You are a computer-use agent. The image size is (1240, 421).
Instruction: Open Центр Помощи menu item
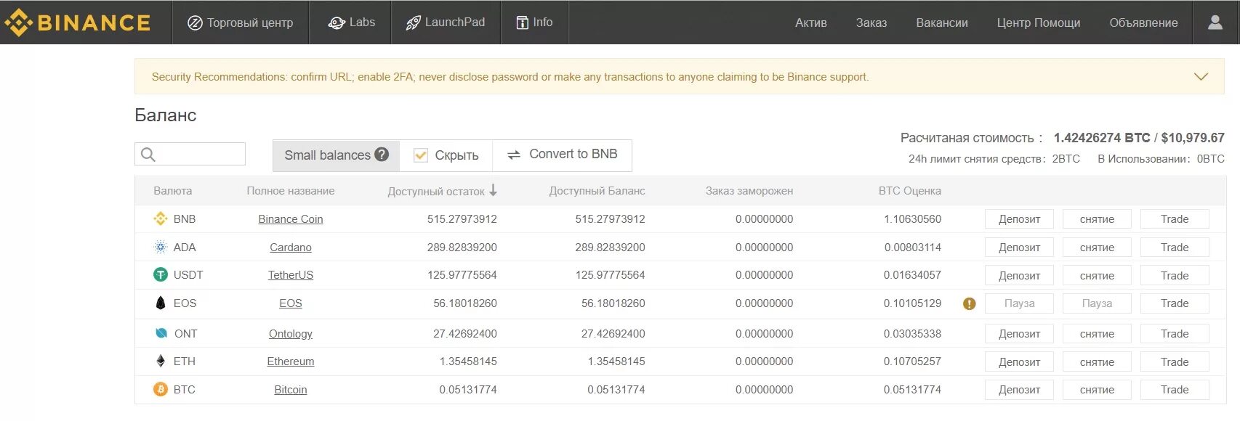pyautogui.click(x=1039, y=23)
